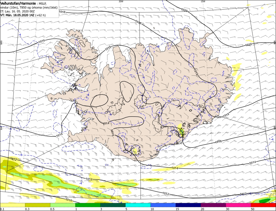
Task: Click the 'IT: Lau. 16. 05. 2020 00Z' line
Action: point(17,11)
